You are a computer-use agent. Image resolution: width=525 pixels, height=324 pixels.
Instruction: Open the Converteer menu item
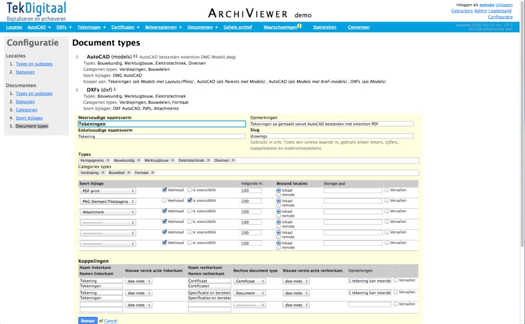point(358,27)
